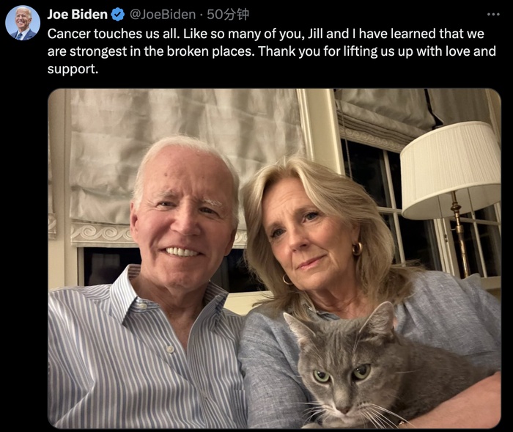The image size is (513, 432).
Task: Click the blue verified checkmark badge
Action: point(117,15)
